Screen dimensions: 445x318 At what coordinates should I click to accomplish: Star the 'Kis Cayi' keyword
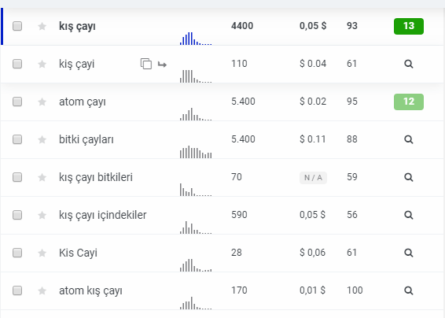pos(42,253)
